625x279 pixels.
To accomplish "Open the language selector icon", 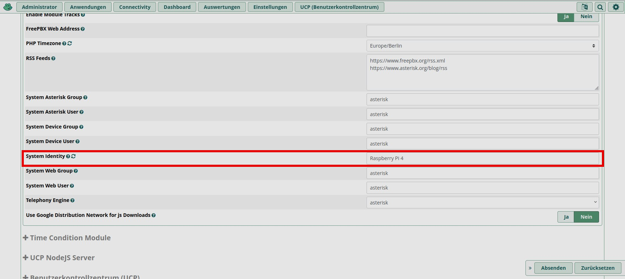I will pyautogui.click(x=584, y=7).
